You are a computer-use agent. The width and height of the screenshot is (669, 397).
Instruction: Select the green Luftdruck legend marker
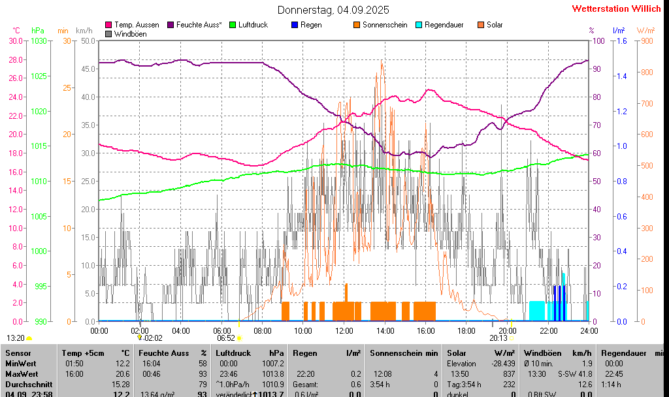pos(232,25)
